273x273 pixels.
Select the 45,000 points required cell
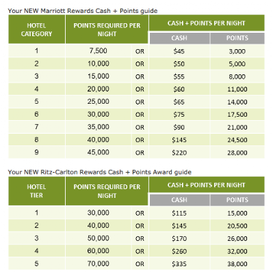click(99, 152)
